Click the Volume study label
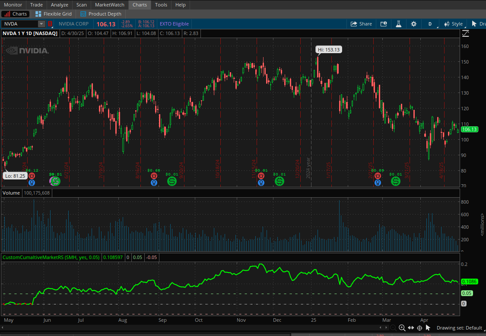 [x=11, y=193]
